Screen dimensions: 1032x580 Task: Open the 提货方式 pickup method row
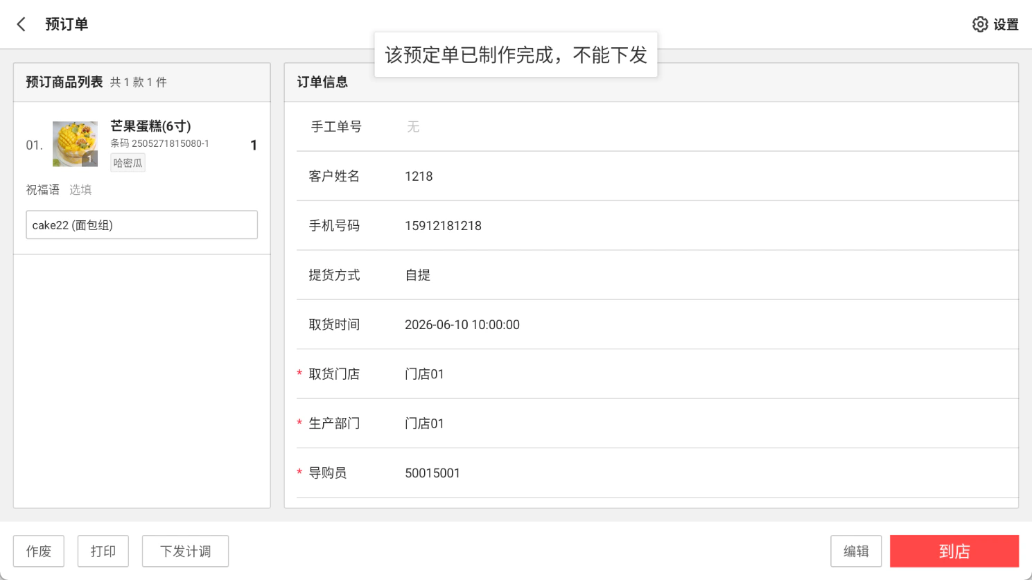click(x=657, y=275)
